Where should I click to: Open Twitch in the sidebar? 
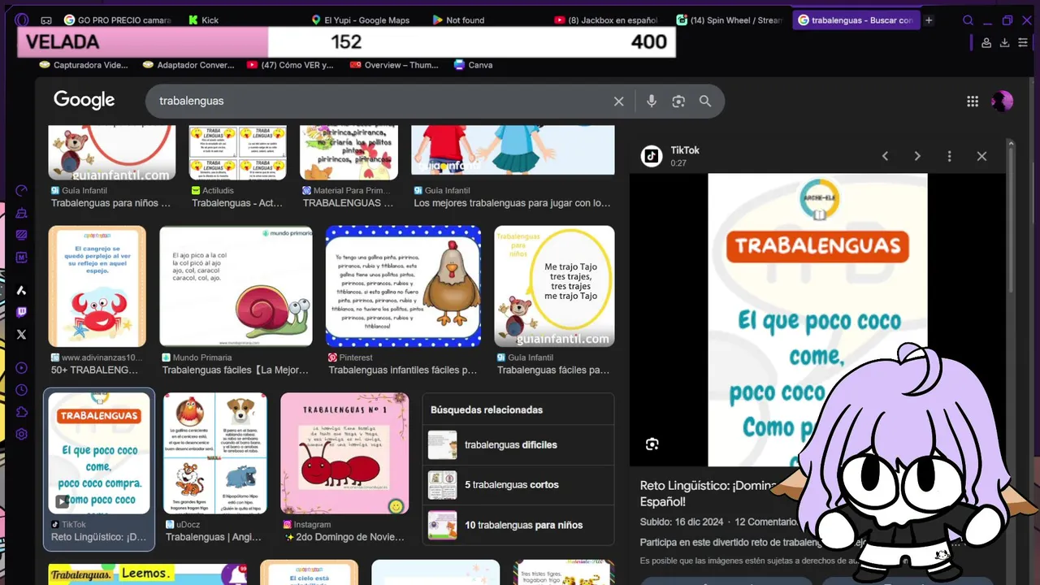(x=22, y=312)
